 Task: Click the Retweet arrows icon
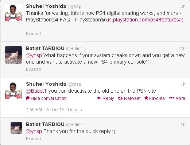[120, 98]
